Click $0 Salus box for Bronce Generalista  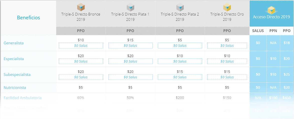pyautogui.click(x=81, y=46)
